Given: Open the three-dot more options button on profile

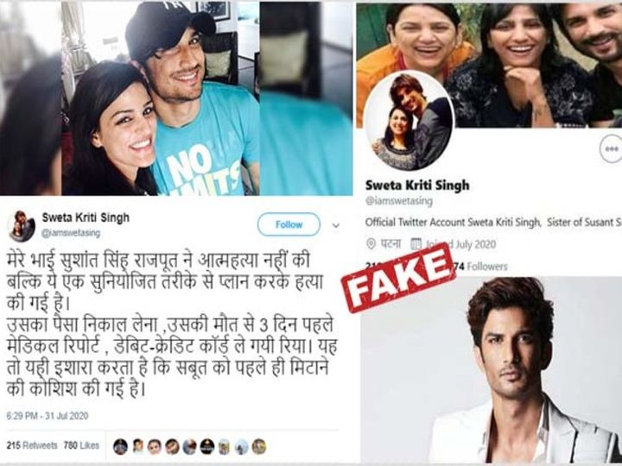Looking at the screenshot, I should click(x=612, y=148).
